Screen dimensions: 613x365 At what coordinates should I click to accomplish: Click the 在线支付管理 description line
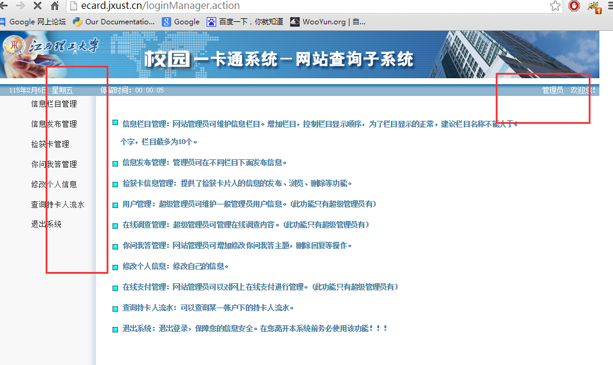pos(261,287)
